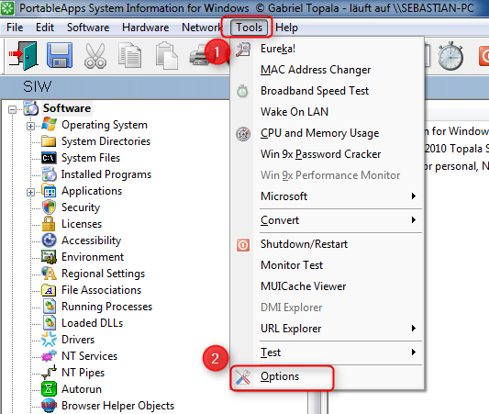Select the Software root label
The width and height of the screenshot is (489, 414).
pyautogui.click(x=67, y=108)
